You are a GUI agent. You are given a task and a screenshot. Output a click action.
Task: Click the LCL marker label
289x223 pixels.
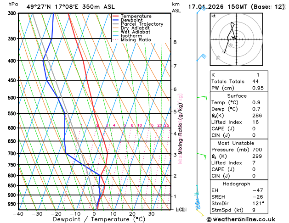coord(181,210)
